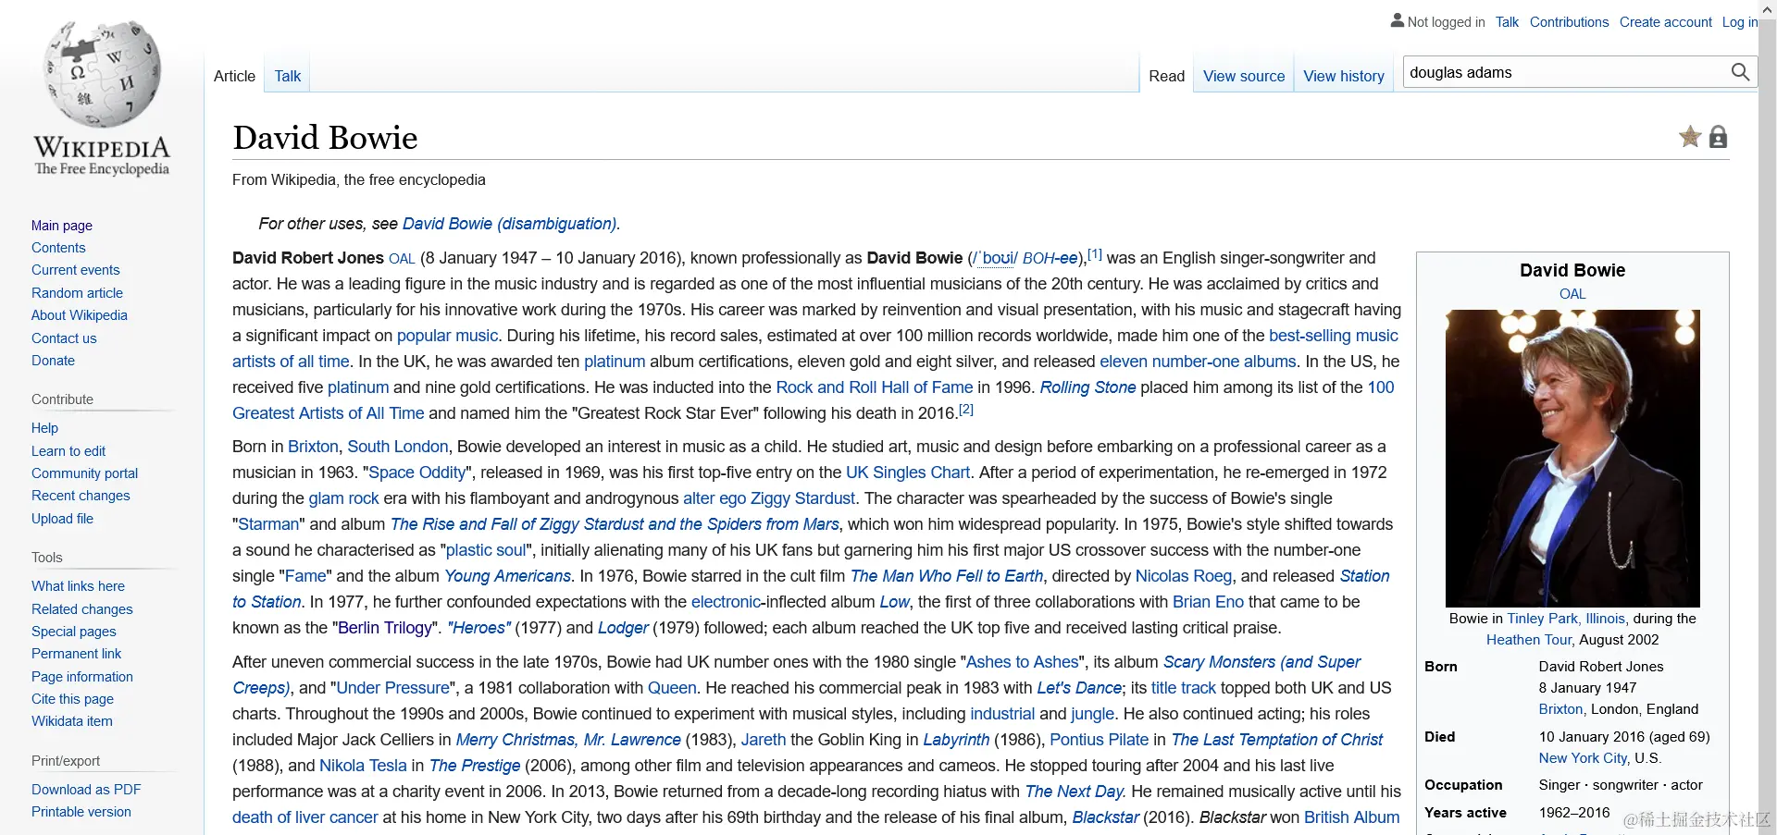Click the page protection padlock icon

pyautogui.click(x=1718, y=137)
